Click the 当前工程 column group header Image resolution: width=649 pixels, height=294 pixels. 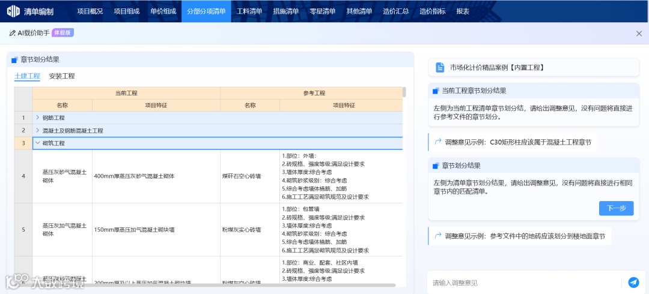coord(126,93)
